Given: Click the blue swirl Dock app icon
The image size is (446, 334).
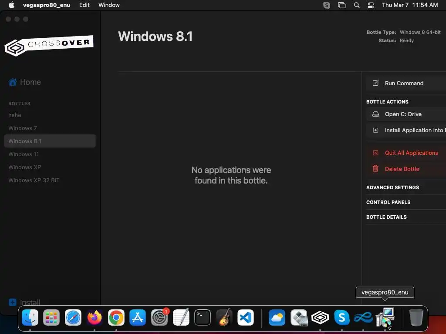Looking at the screenshot, I should [363, 317].
